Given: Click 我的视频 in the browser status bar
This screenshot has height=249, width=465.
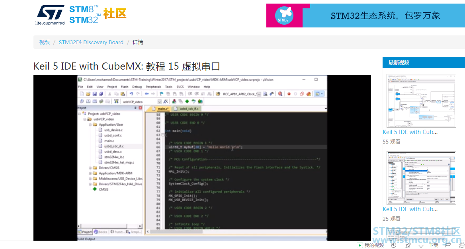Looking at the screenshot, I should point(370,245).
